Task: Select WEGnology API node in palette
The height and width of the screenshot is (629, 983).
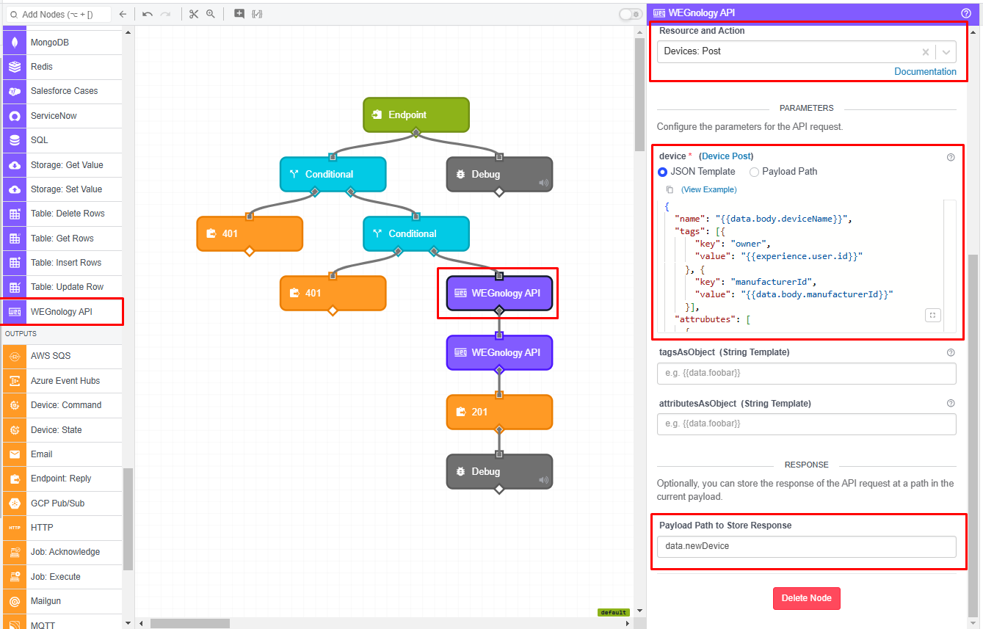Action: pos(62,311)
